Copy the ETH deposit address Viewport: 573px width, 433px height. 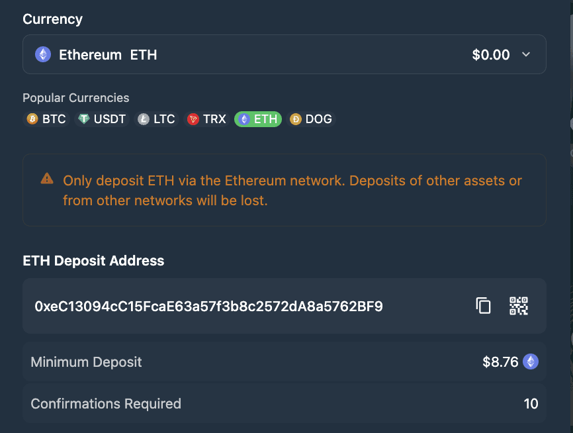[484, 306]
